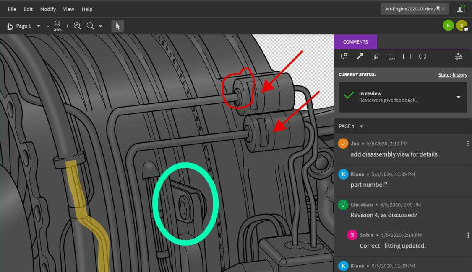Pick the freehand drawing tool

click(391, 56)
